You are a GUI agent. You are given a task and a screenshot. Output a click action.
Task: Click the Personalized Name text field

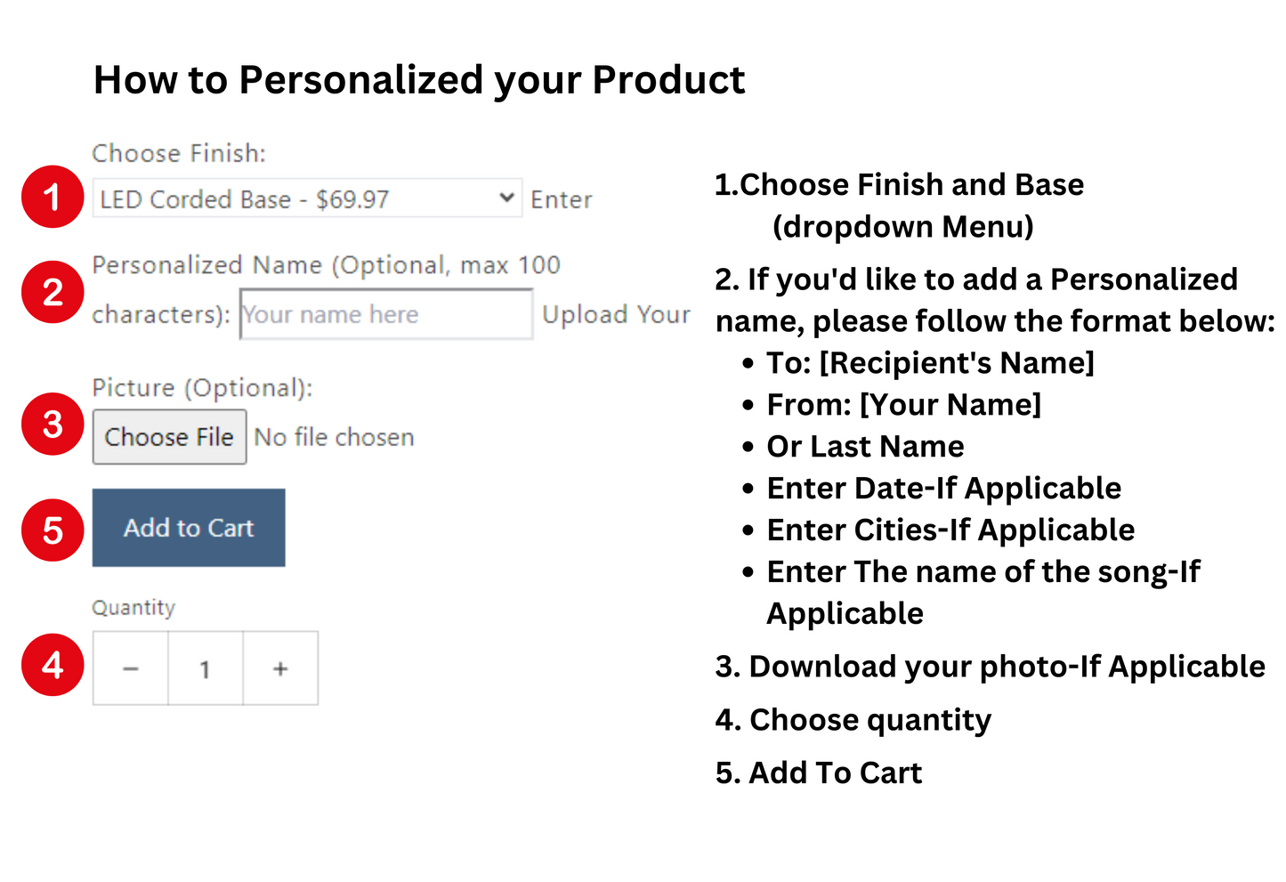point(386,314)
